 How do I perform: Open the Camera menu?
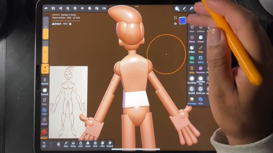pos(104,8)
